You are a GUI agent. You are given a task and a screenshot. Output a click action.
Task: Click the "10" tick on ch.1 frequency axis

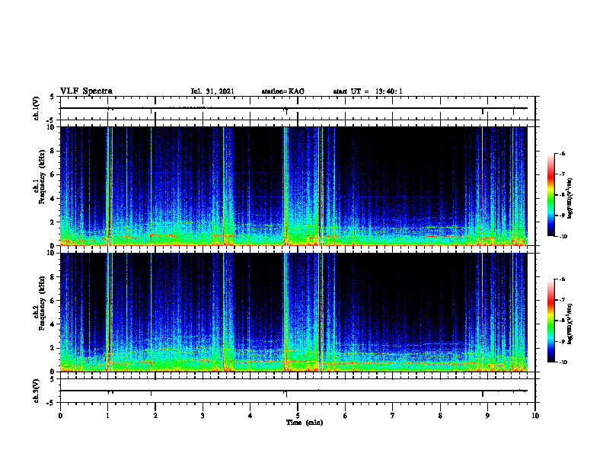(x=53, y=127)
